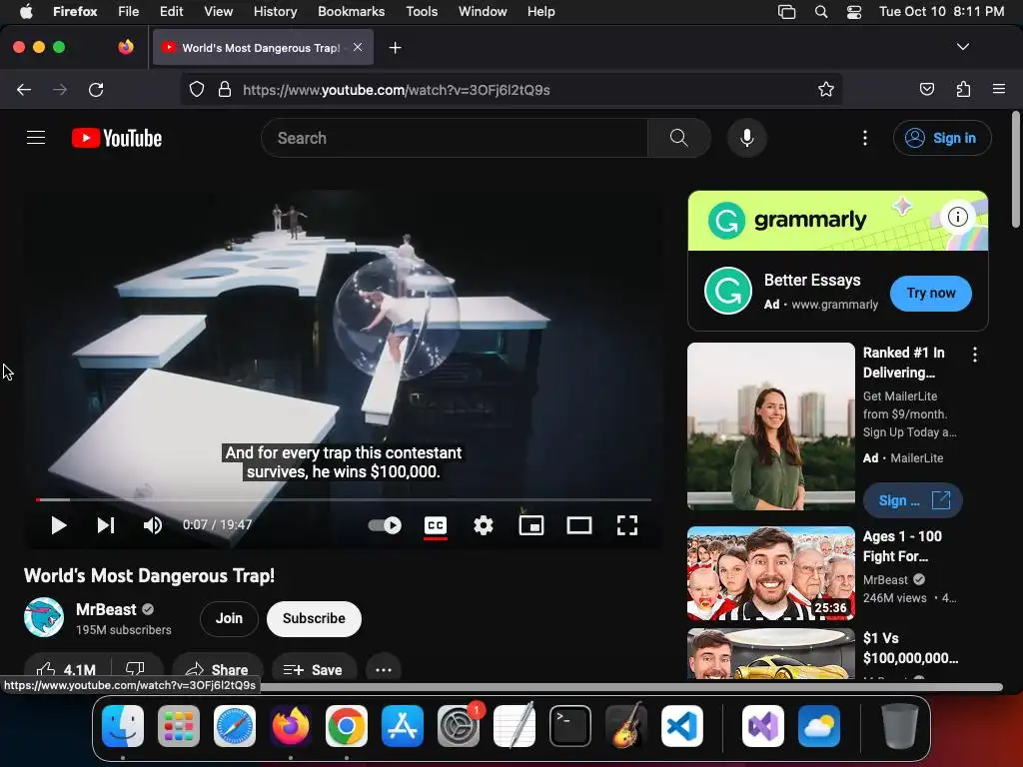Go back in Firefox

pyautogui.click(x=24, y=89)
